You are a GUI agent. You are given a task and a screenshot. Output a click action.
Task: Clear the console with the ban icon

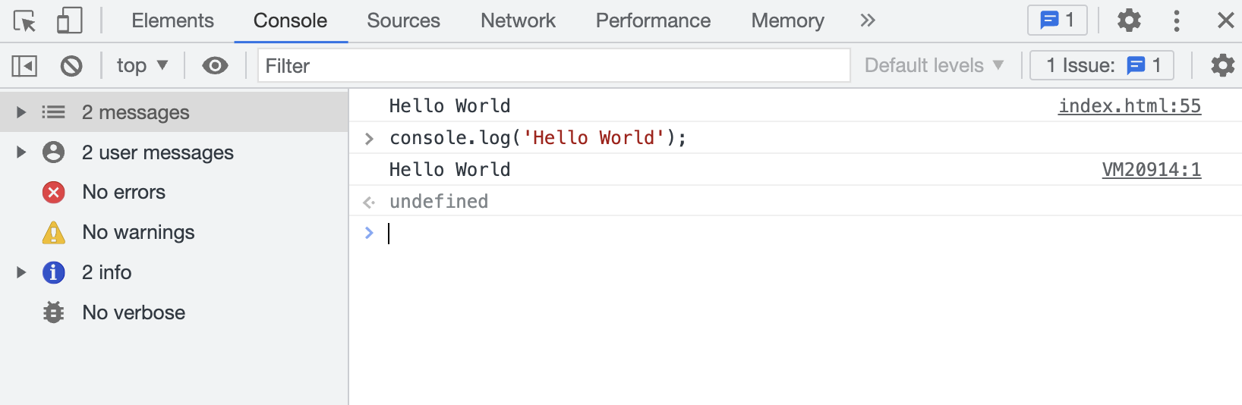tap(71, 66)
